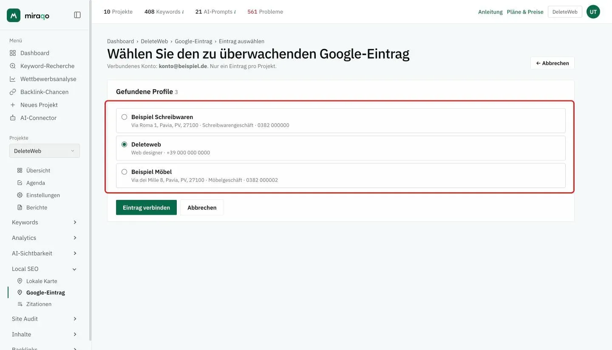Click the Übersicht grid icon

[x=20, y=171]
